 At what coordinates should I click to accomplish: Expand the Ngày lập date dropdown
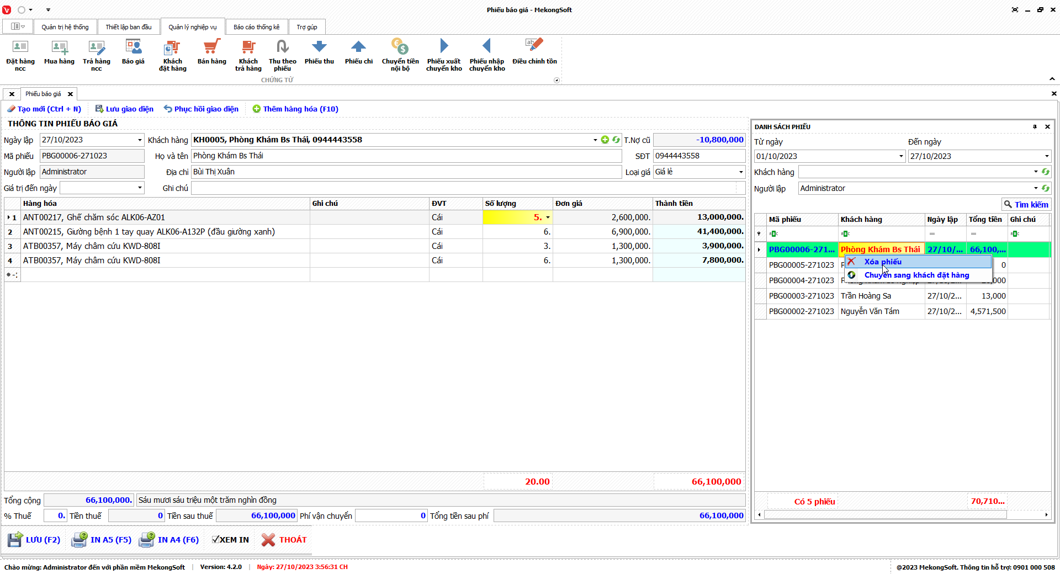coord(140,140)
